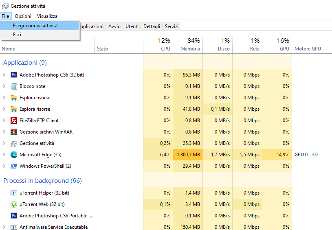The image size is (332, 230).
Task: Click the Microsoft Edge browser icon
Action: click(14, 155)
